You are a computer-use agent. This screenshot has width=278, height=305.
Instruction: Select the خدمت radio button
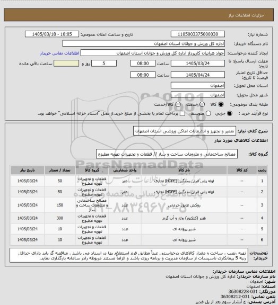(202, 104)
